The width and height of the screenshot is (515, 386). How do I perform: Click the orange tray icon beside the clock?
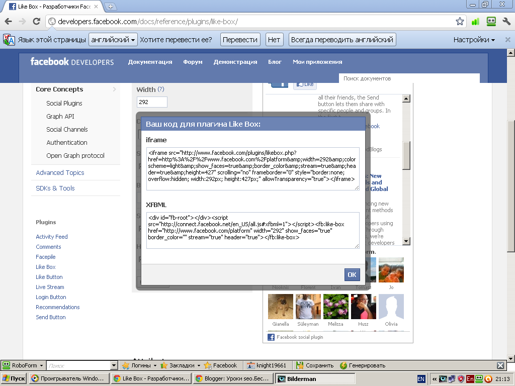[488, 379]
